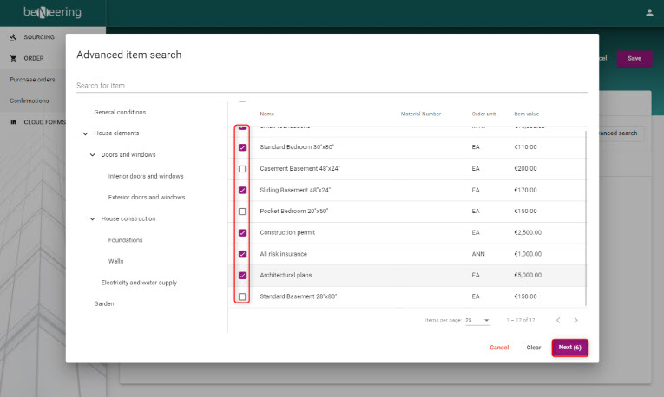Open the items per page dropdown
This screenshot has width=664, height=397.
477,320
